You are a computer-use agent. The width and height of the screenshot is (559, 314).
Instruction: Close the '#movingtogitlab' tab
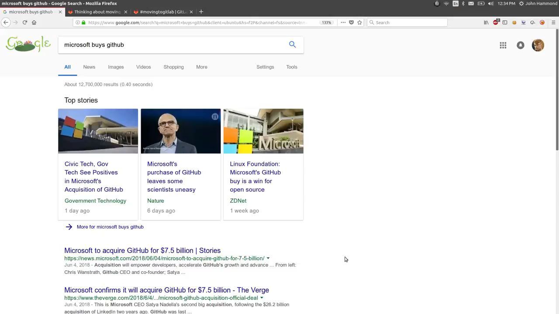(x=191, y=12)
